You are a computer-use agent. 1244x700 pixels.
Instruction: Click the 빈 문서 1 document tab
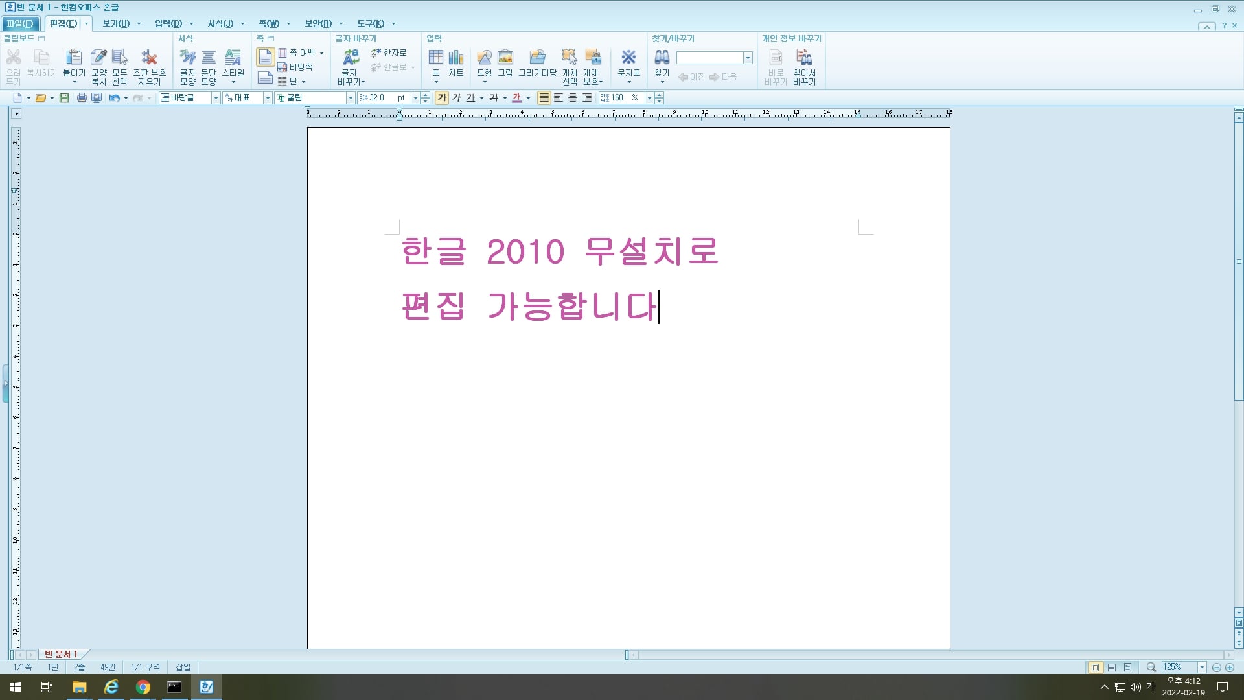(62, 655)
